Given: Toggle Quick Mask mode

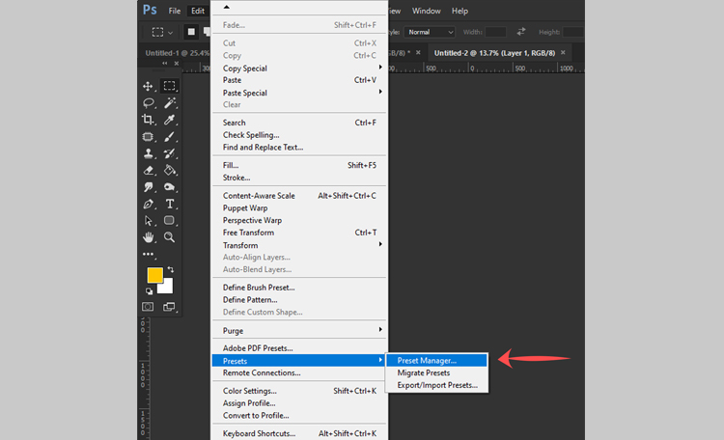Looking at the screenshot, I should click(x=149, y=307).
